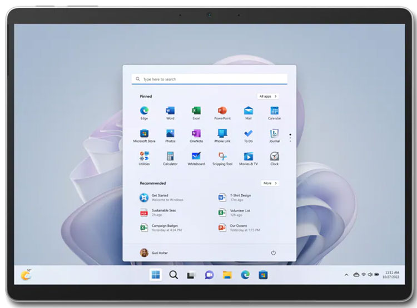Expand More recommended items
The height and width of the screenshot is (308, 417).
pyautogui.click(x=270, y=183)
